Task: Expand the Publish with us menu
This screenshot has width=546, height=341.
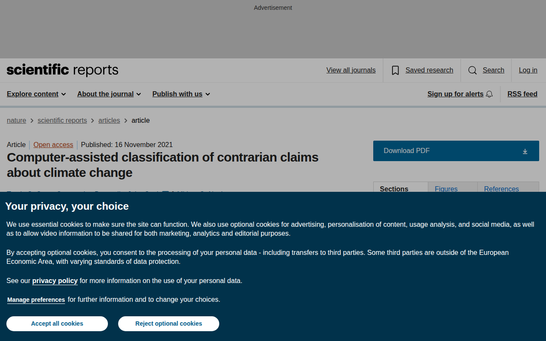Action: click(x=181, y=94)
